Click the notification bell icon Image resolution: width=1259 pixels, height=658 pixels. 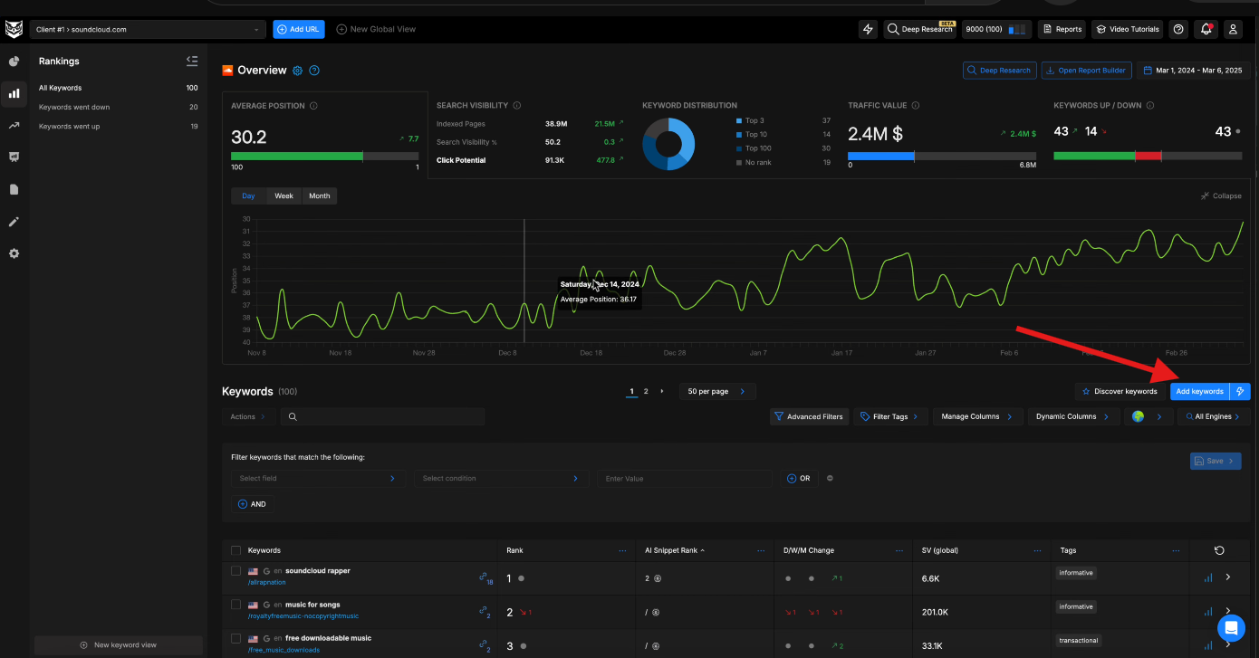point(1206,29)
